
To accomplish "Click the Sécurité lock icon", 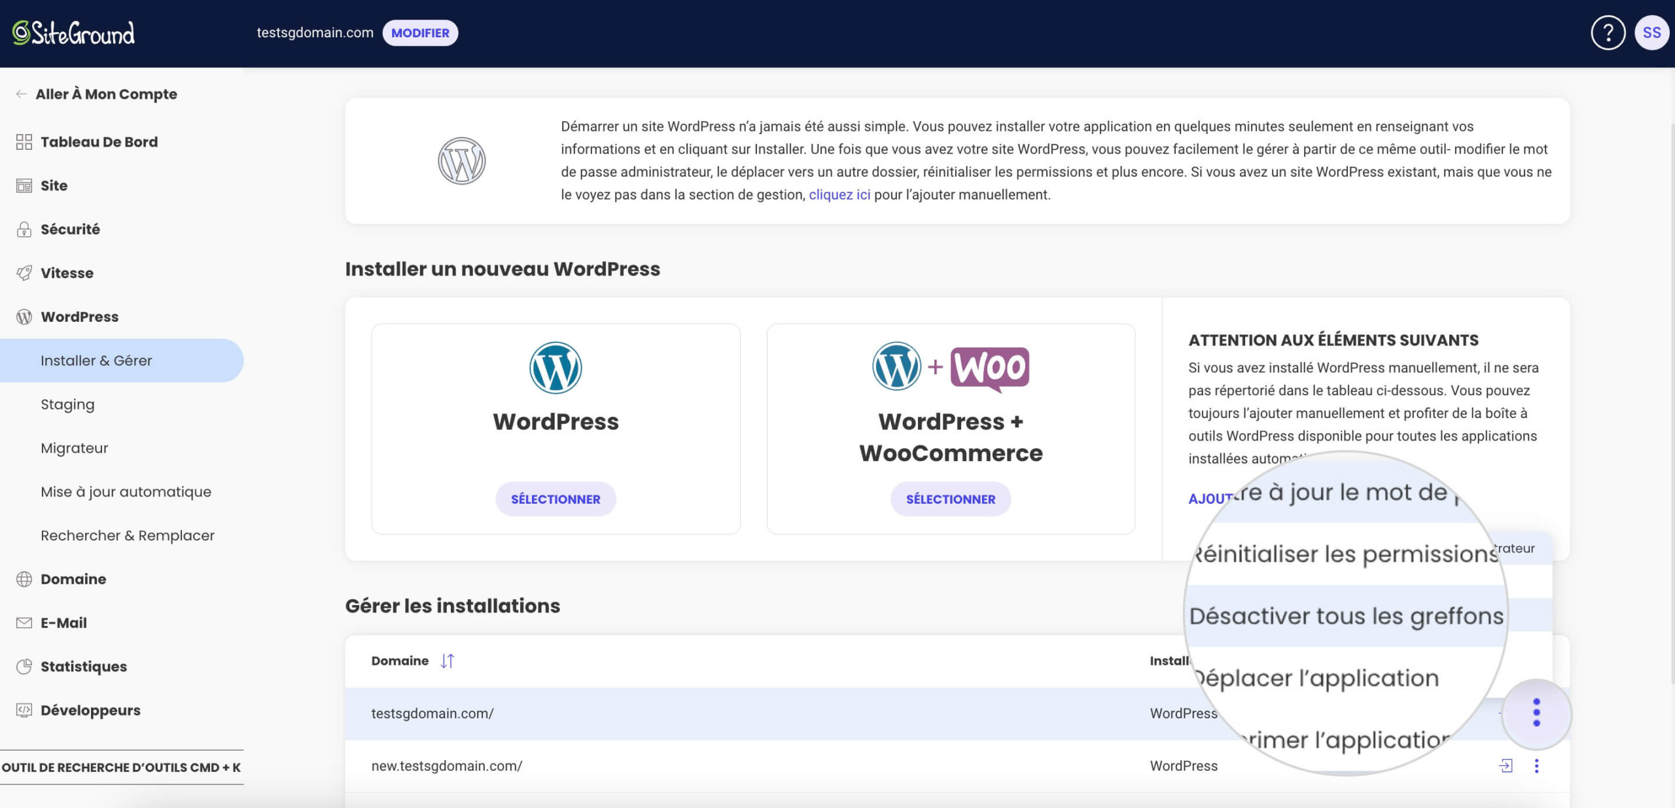I will pos(24,229).
